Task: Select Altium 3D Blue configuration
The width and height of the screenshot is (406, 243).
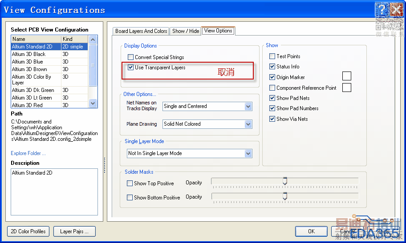Action: [x=49, y=61]
